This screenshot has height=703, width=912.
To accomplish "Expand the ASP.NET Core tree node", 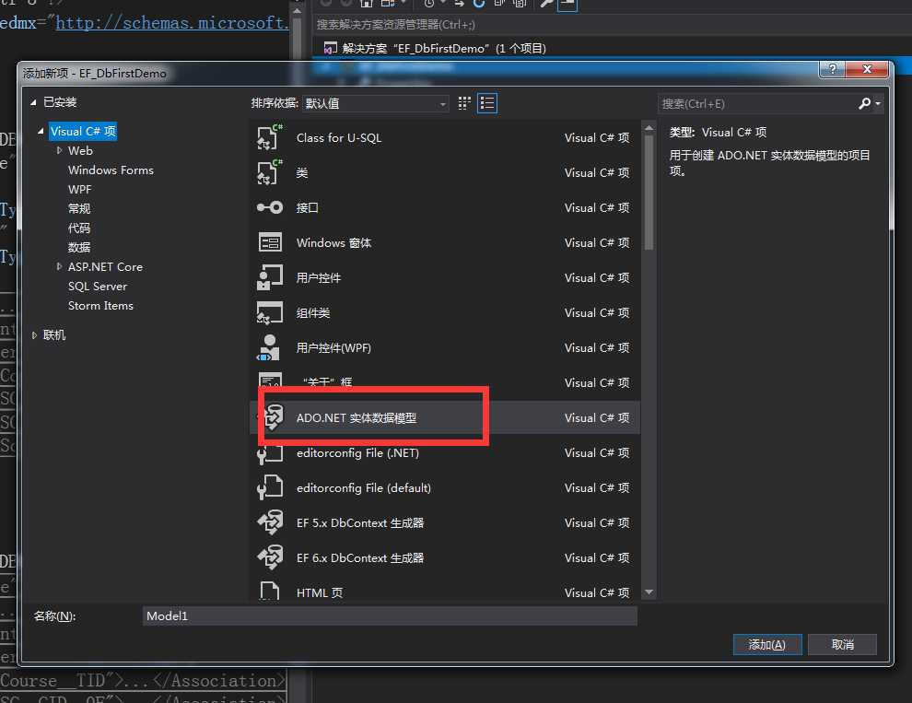I will point(59,266).
